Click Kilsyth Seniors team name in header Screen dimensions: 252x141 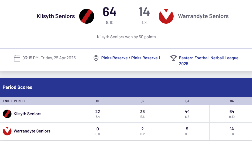[x=56, y=16]
